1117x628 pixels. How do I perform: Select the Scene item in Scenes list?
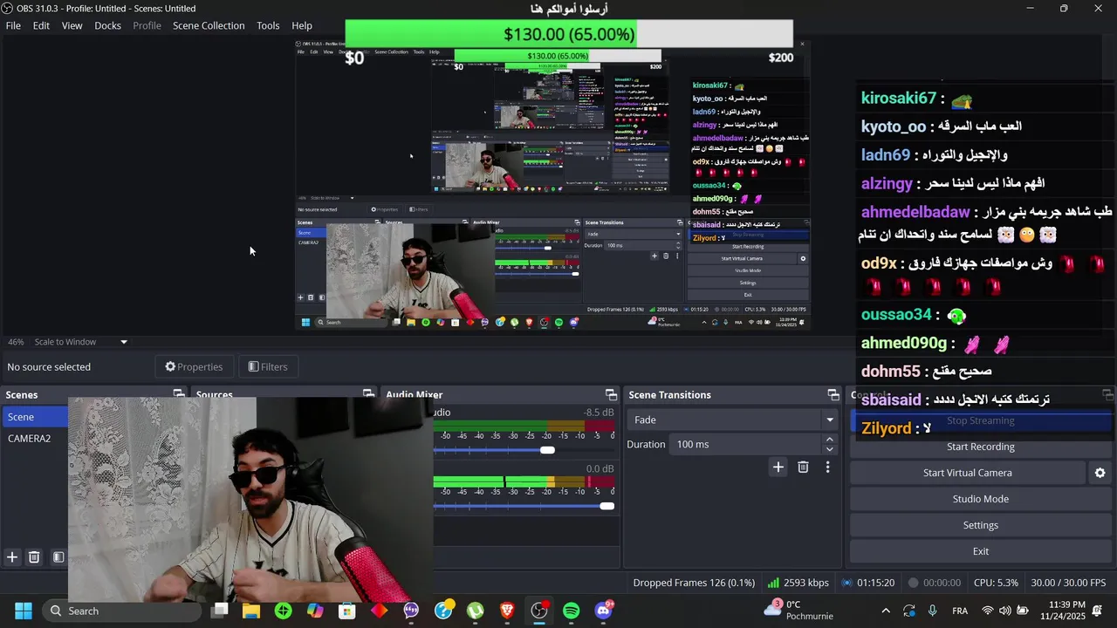pyautogui.click(x=35, y=417)
